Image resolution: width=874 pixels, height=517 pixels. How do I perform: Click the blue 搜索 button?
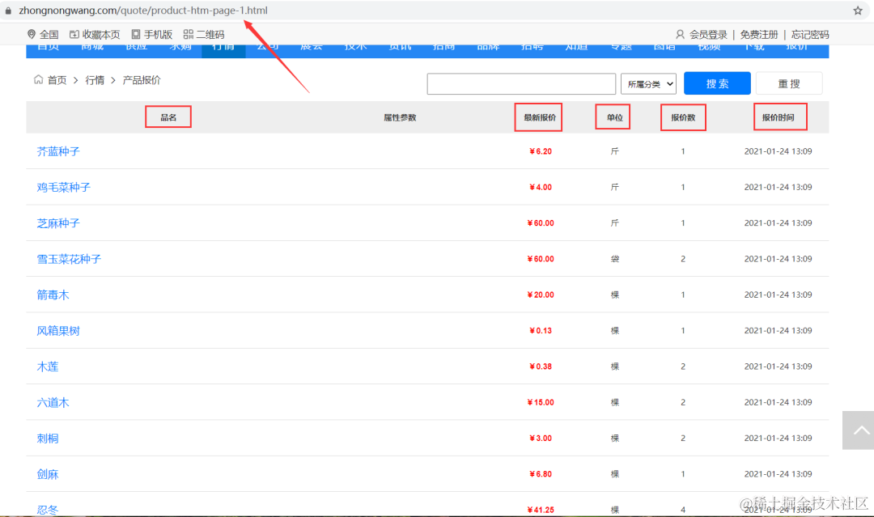[x=717, y=83]
